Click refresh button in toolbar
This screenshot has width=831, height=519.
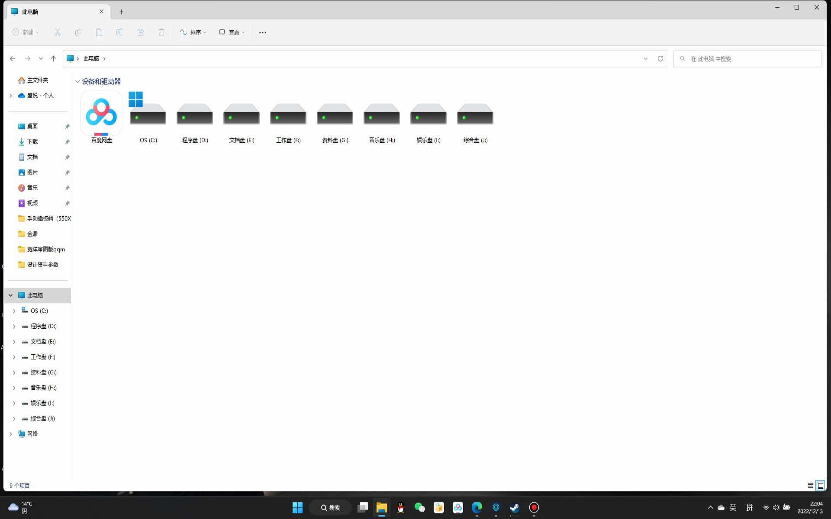click(x=660, y=58)
